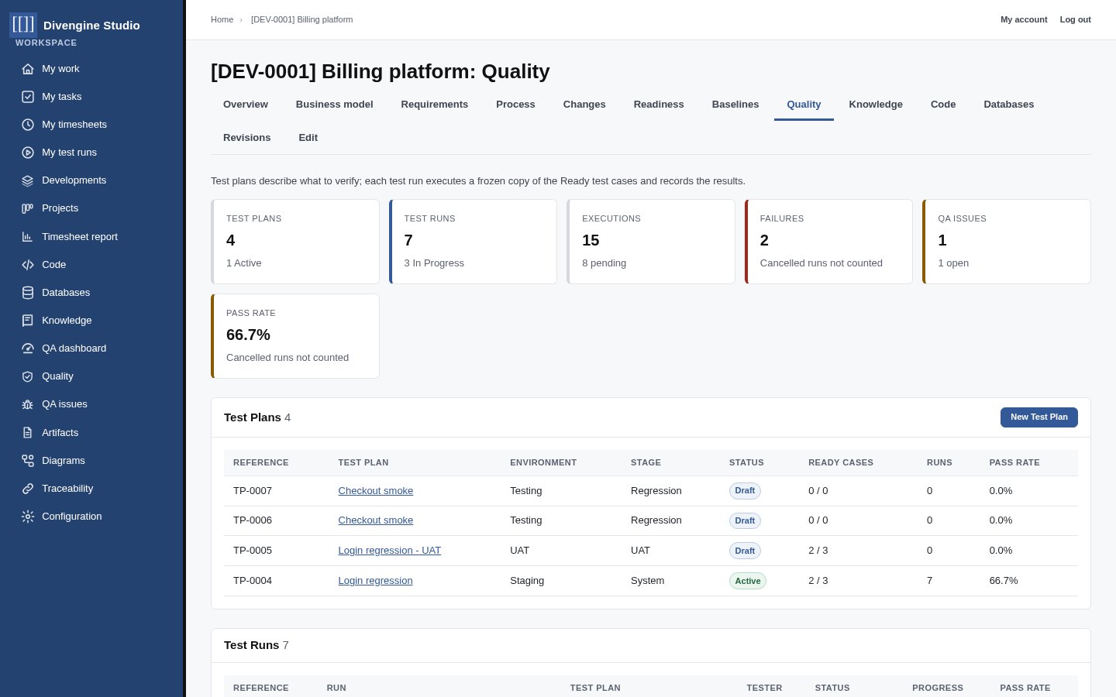Switch to the Readiness tab
1116x697 pixels.
tap(659, 105)
